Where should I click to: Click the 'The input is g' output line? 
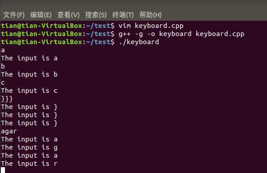tap(29, 147)
